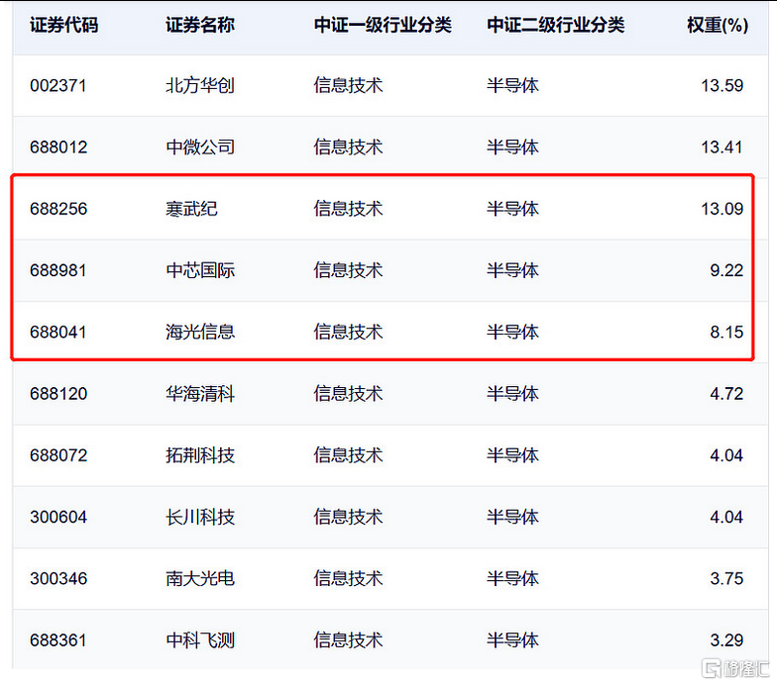Click 信息技术 in 长川科技 row
The image size is (777, 685).
pyautogui.click(x=349, y=517)
